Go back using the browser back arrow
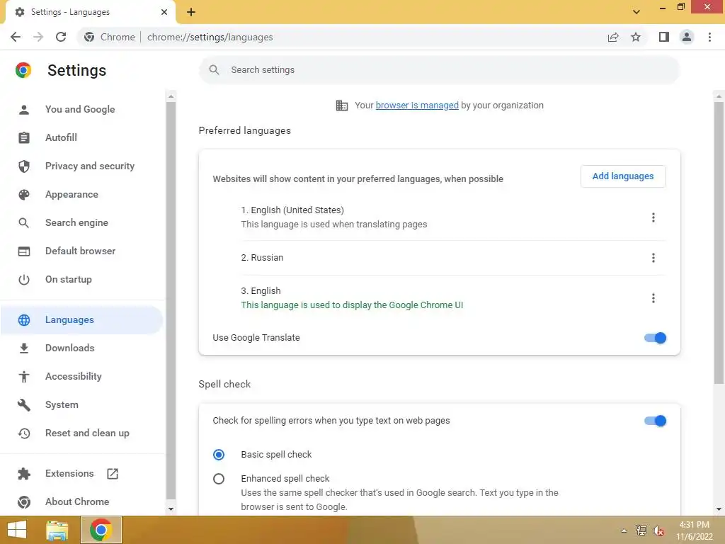Image resolution: width=725 pixels, height=544 pixels. (x=16, y=37)
